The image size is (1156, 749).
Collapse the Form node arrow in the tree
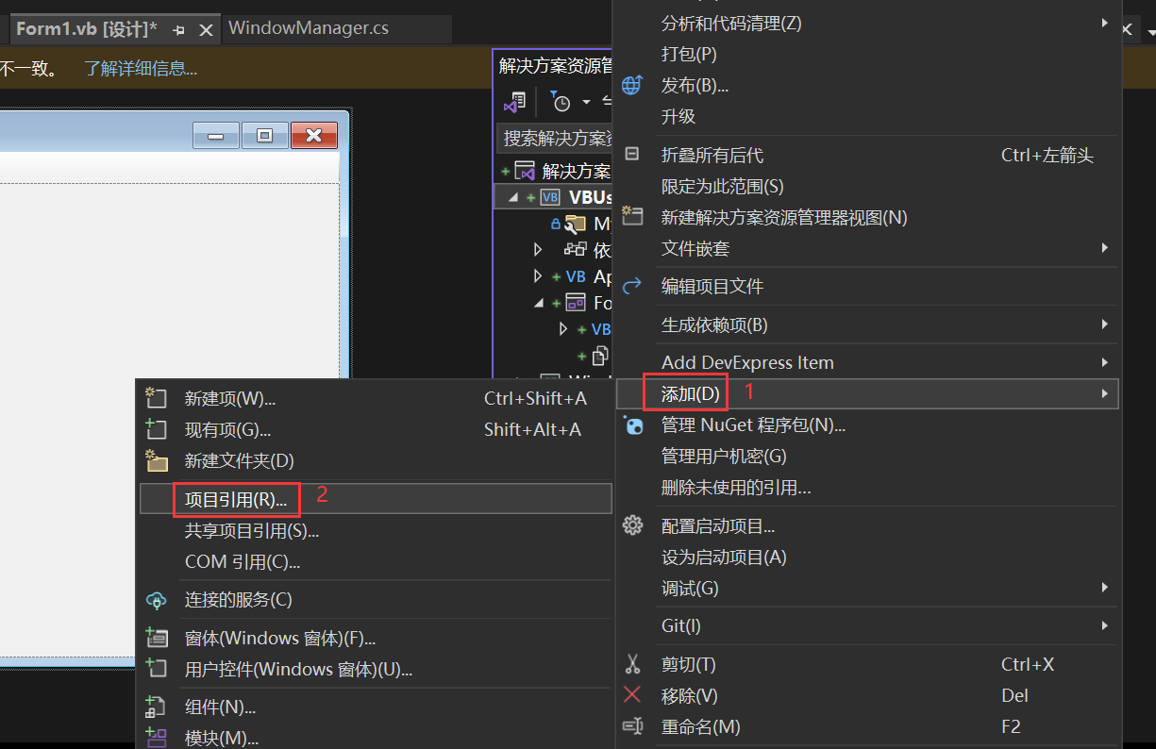coord(539,304)
